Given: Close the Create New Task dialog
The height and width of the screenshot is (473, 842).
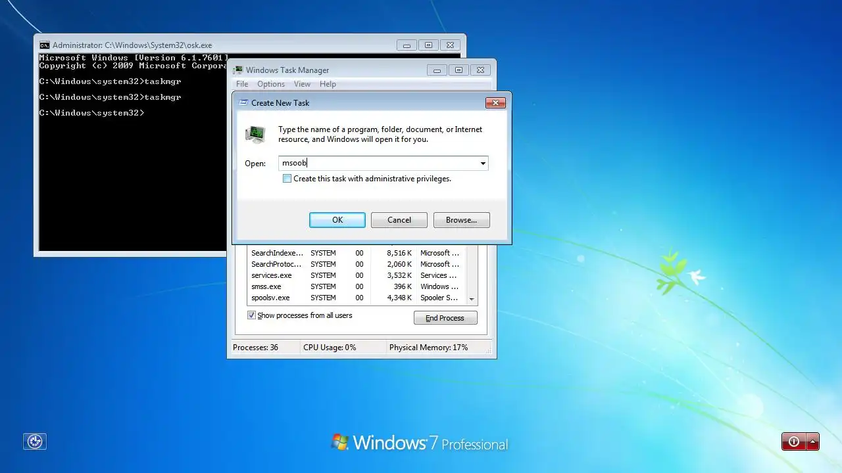Looking at the screenshot, I should point(495,102).
